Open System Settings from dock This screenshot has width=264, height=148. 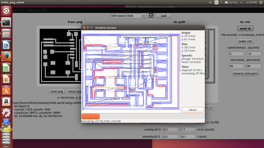6,113
